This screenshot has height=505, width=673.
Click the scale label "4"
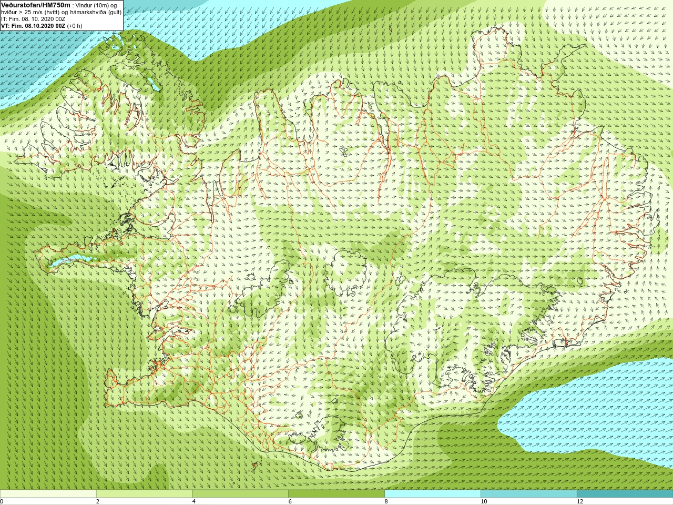[194, 501]
